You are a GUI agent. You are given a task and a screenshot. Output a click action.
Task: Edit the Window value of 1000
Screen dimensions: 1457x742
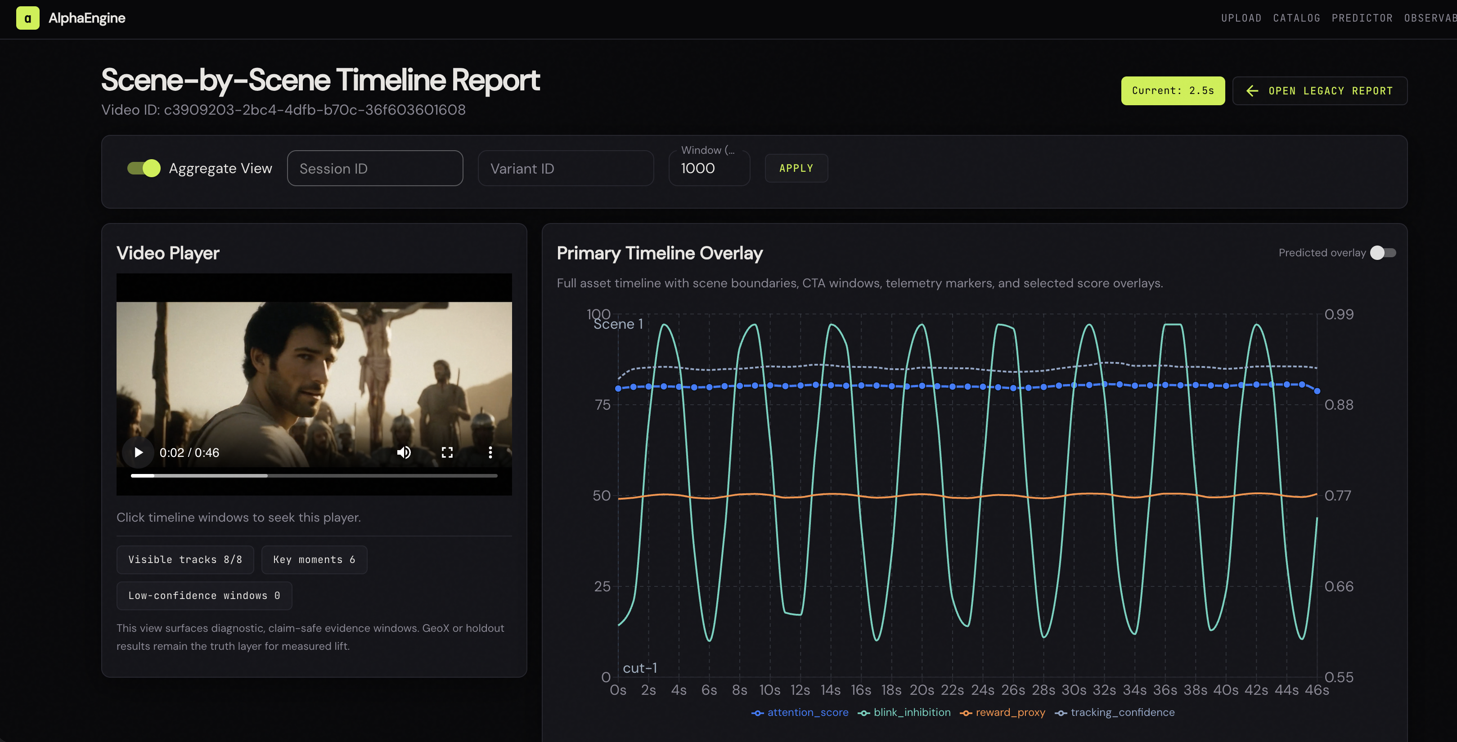(x=709, y=168)
